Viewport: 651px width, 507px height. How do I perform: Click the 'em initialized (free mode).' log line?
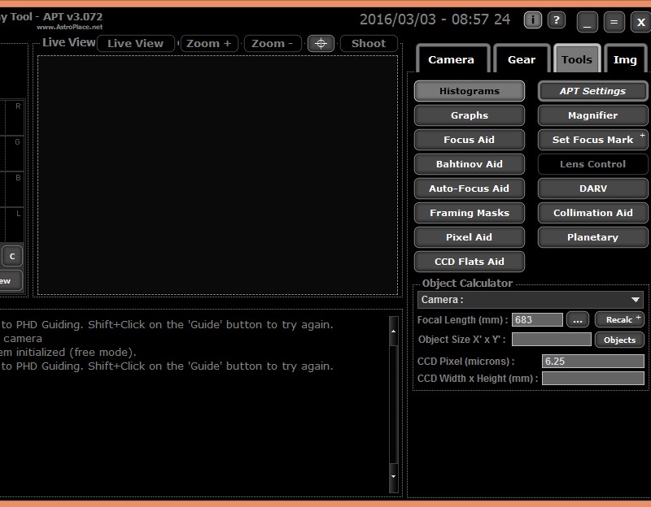point(68,353)
